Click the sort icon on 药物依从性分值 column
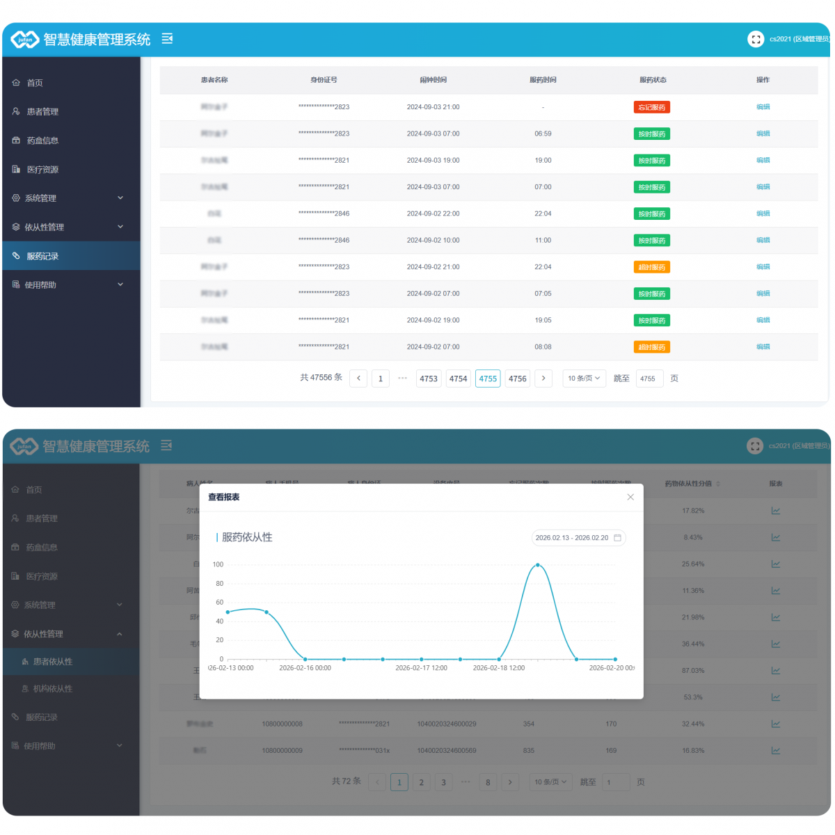 tap(718, 484)
